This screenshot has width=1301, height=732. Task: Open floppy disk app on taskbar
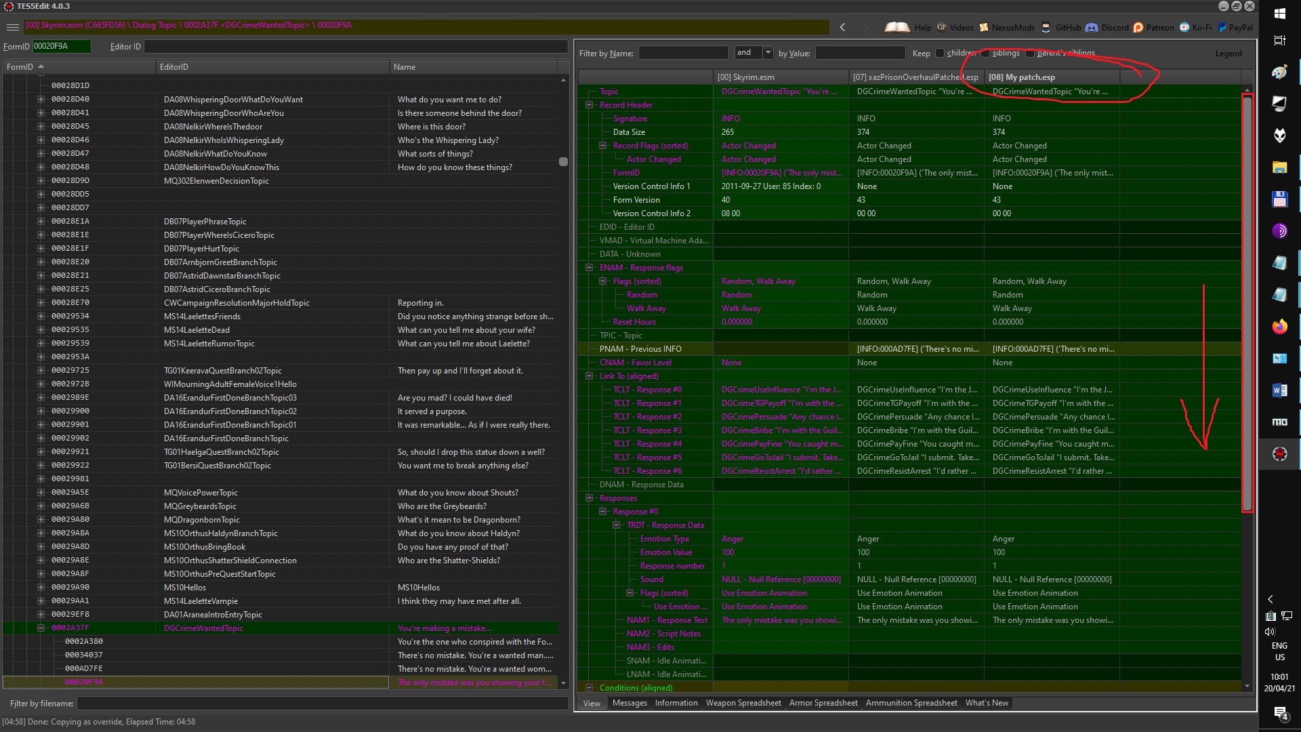[x=1279, y=199]
